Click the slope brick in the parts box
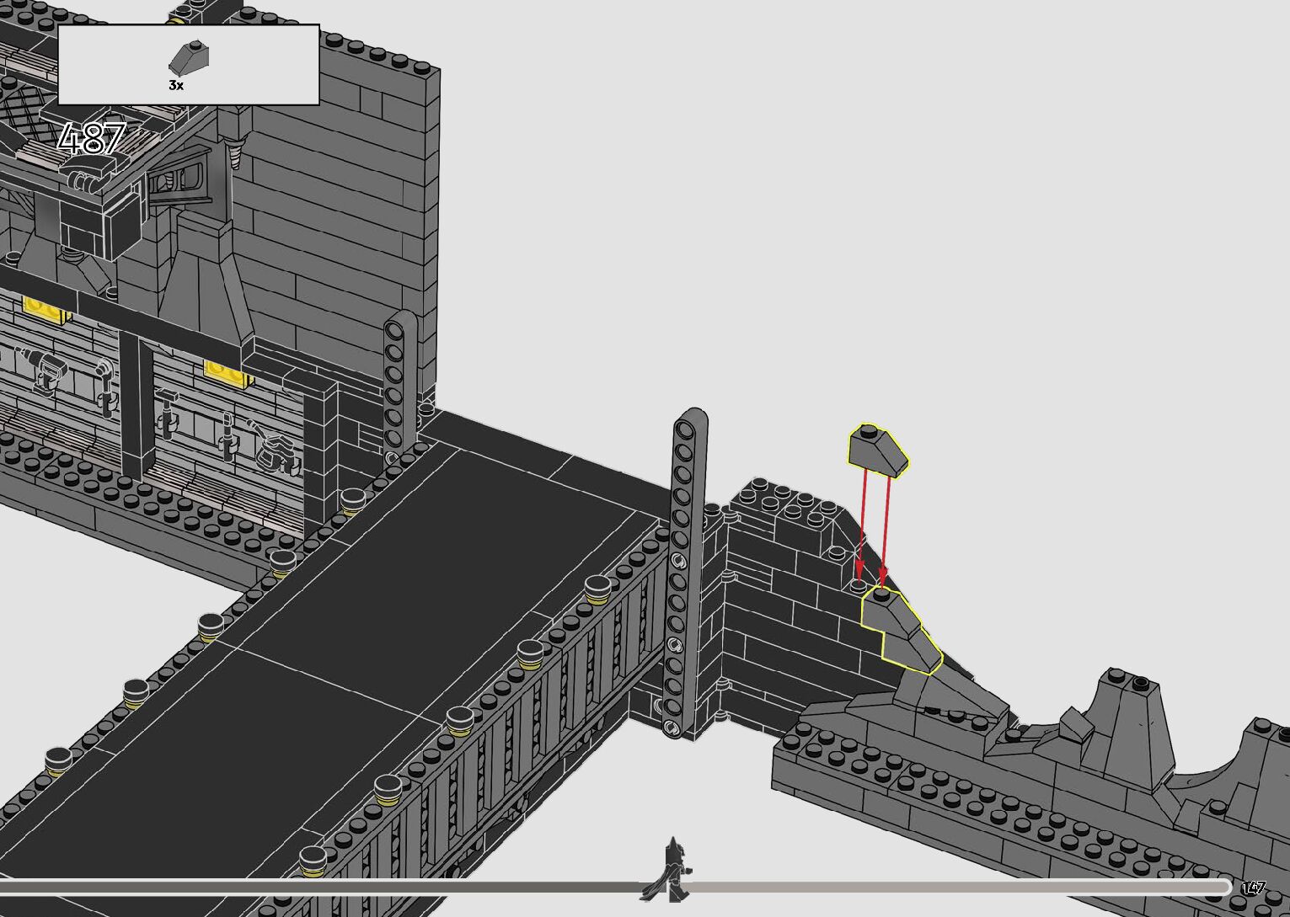 coord(190,59)
